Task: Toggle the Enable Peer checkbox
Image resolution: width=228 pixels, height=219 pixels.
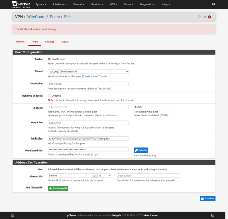Action: (x=49, y=59)
